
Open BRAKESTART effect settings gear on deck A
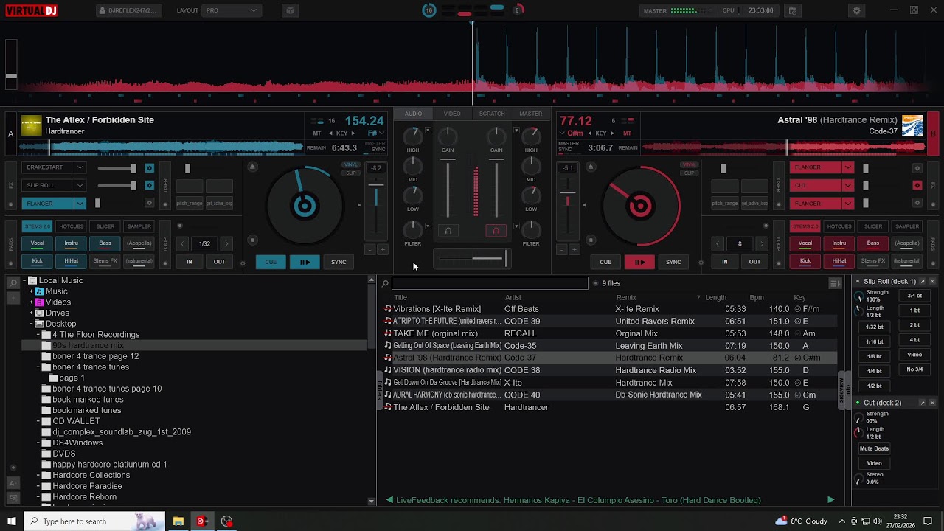click(149, 167)
